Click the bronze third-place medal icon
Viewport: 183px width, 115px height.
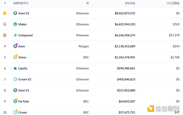coord(5,35)
